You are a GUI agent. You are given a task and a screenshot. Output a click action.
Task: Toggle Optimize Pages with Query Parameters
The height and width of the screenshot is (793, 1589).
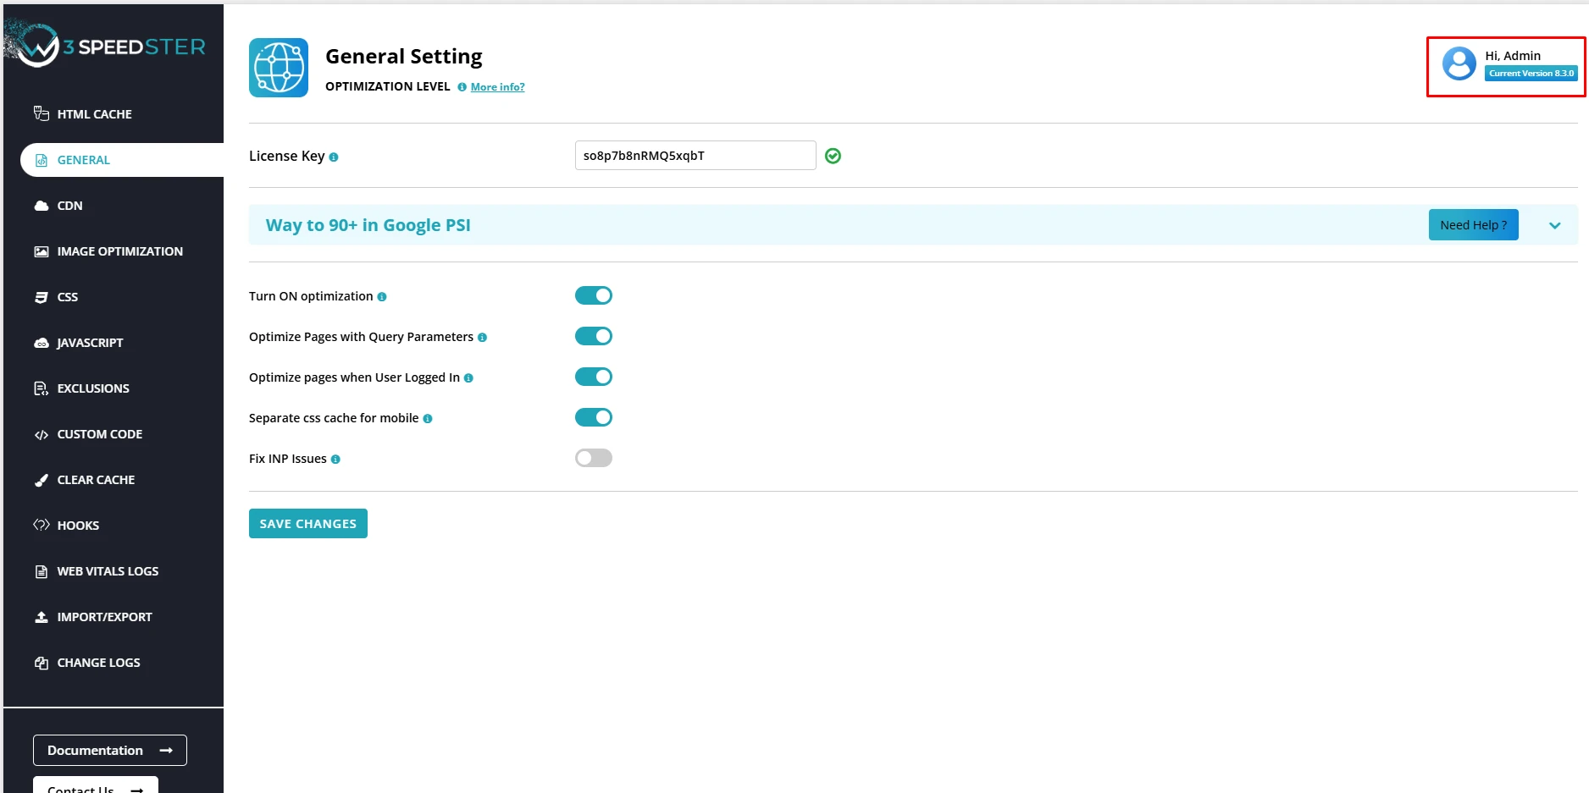(x=593, y=336)
